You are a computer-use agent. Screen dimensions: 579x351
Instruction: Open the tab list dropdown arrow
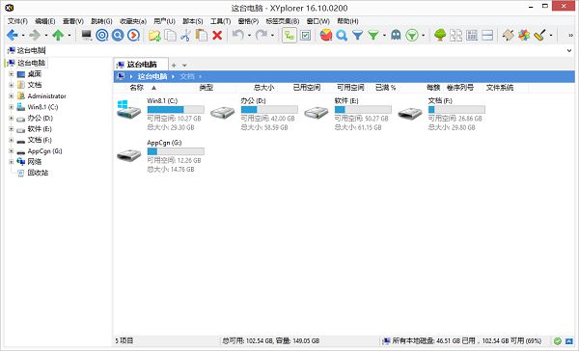pos(184,66)
